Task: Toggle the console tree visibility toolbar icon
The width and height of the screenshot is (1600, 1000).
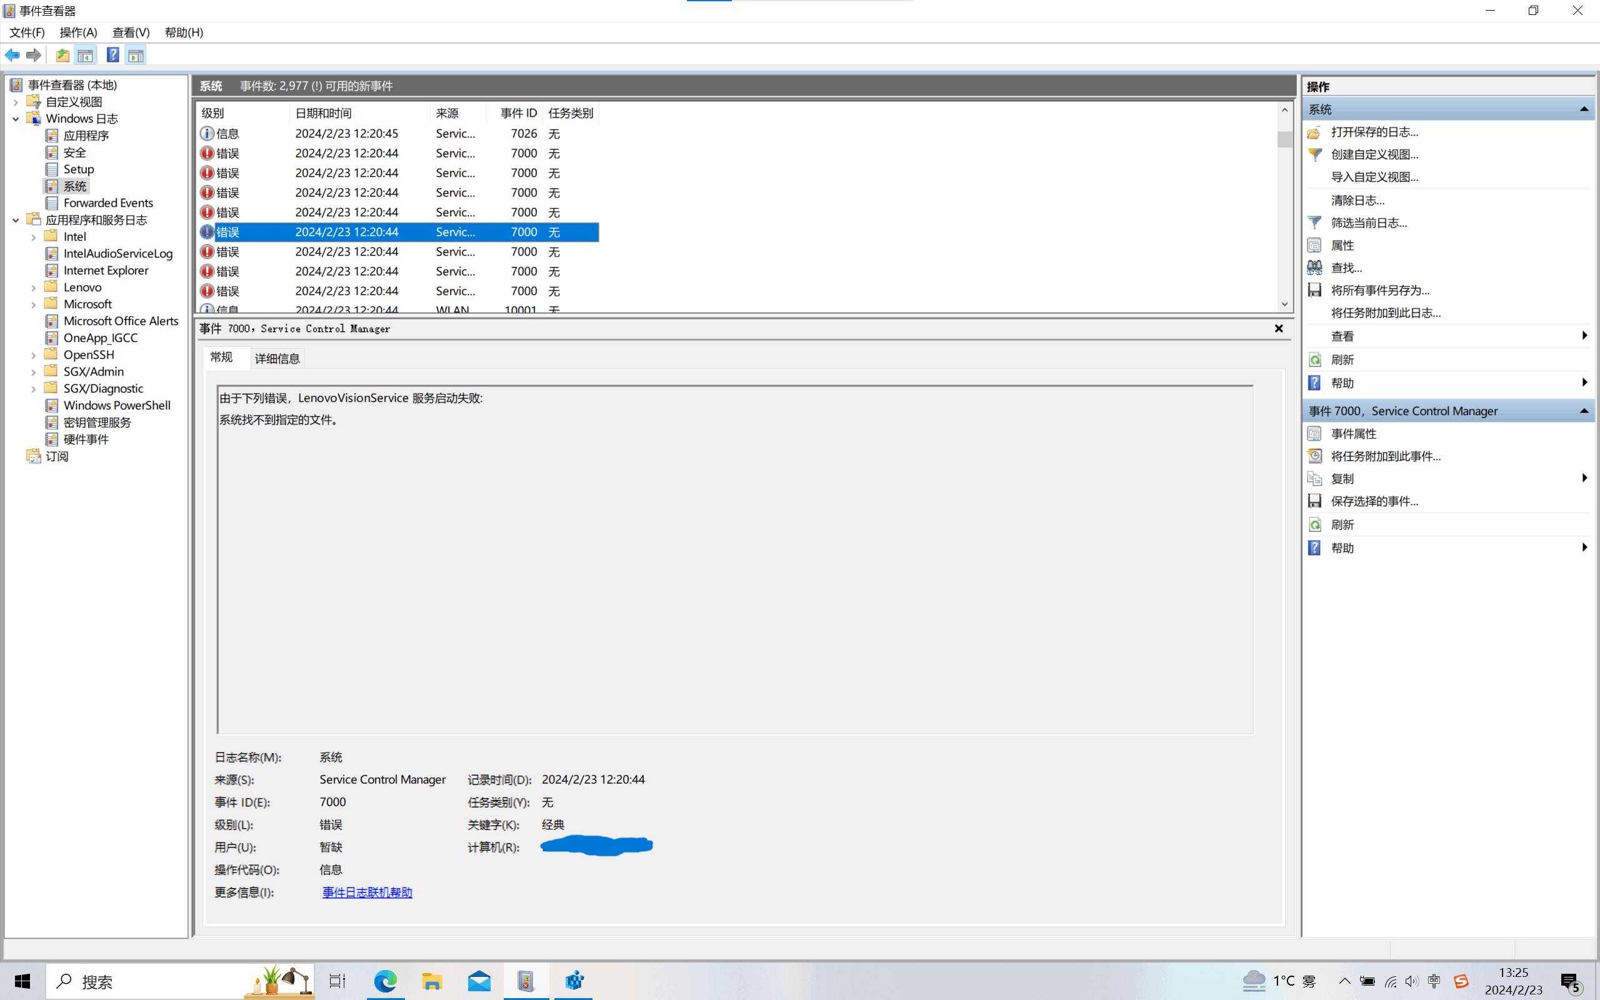Action: point(85,55)
